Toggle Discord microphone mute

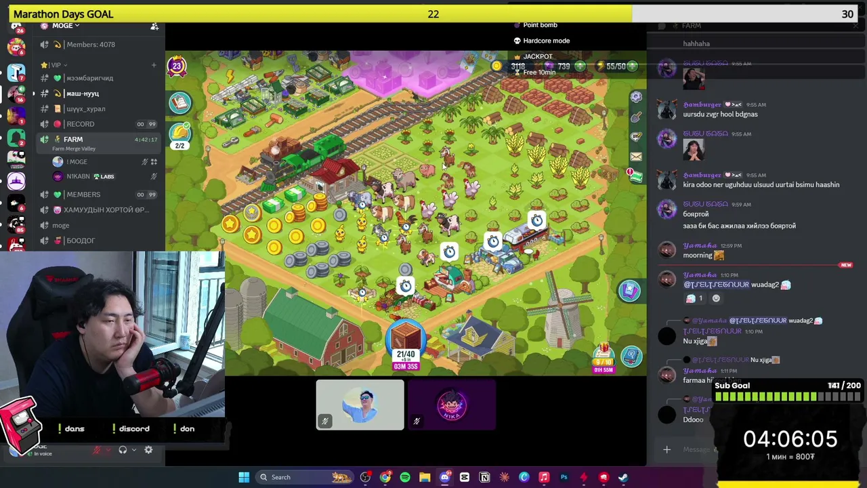point(97,450)
